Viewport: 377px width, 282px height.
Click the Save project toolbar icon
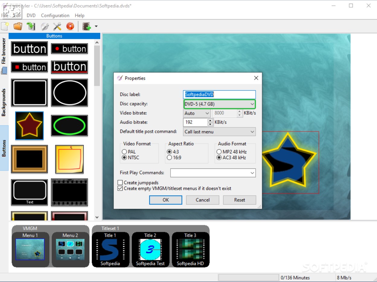pyautogui.click(x=31, y=27)
